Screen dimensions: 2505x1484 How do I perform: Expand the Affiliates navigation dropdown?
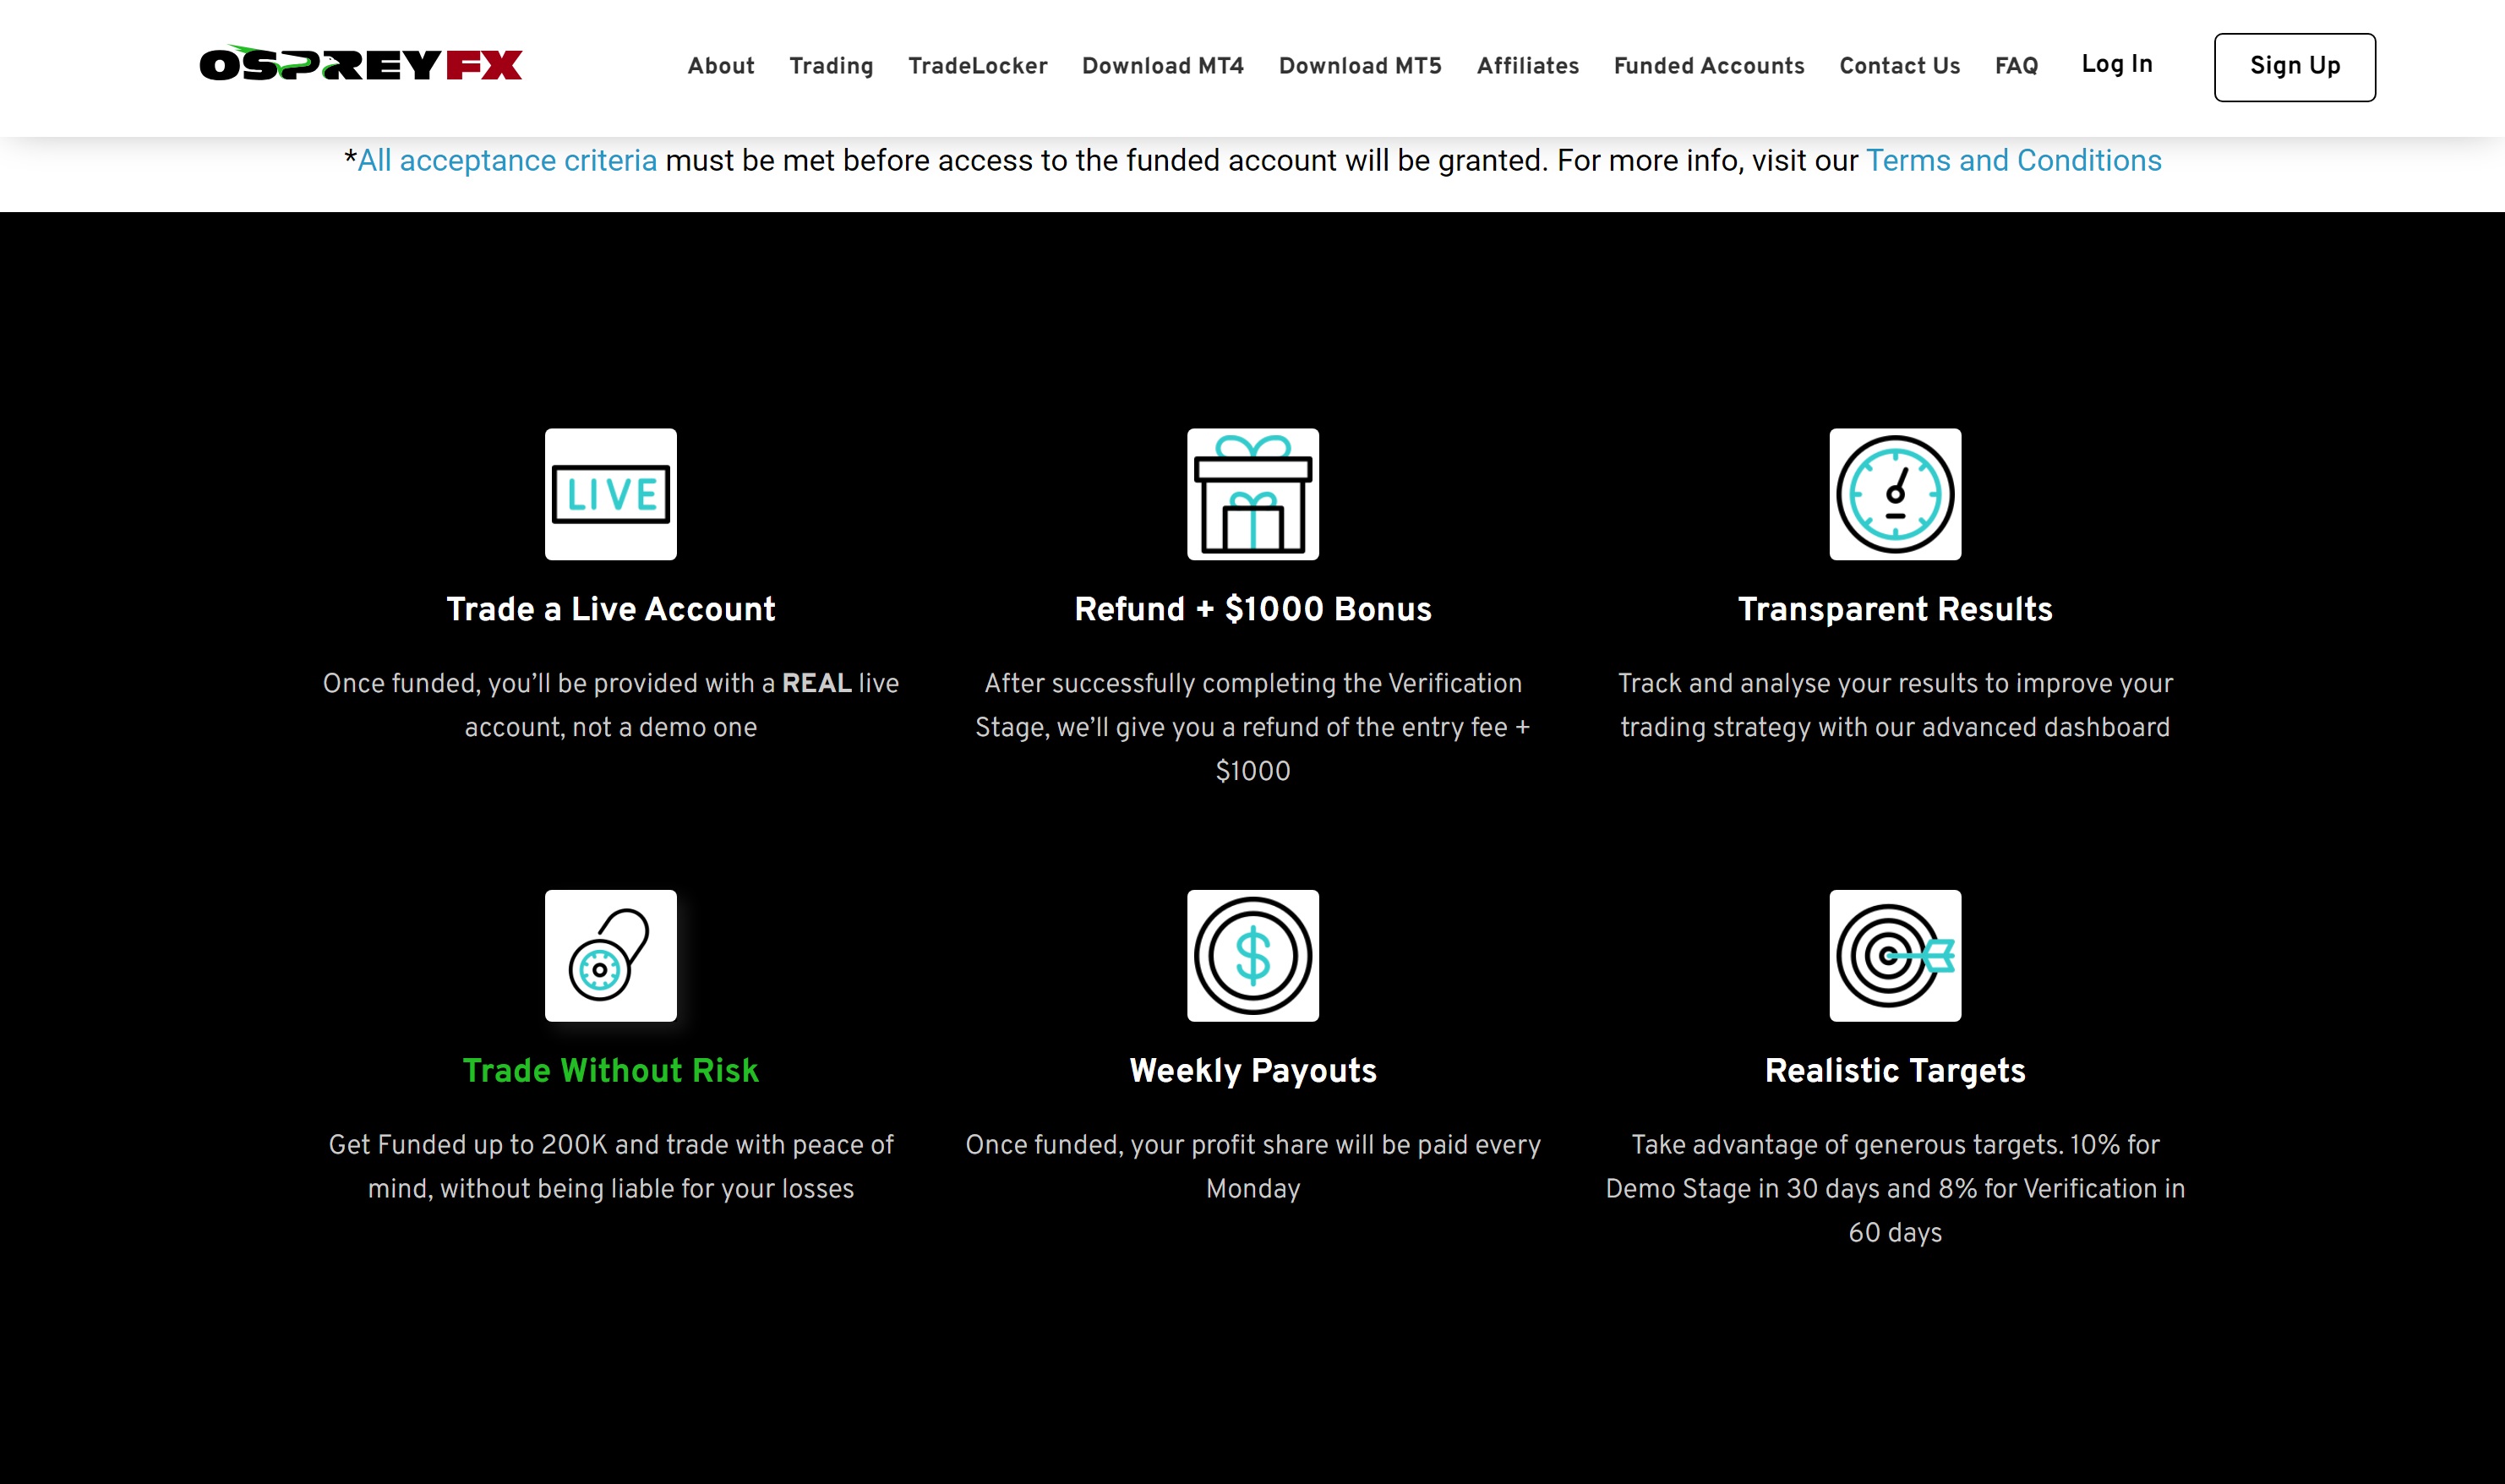pyautogui.click(x=1526, y=67)
